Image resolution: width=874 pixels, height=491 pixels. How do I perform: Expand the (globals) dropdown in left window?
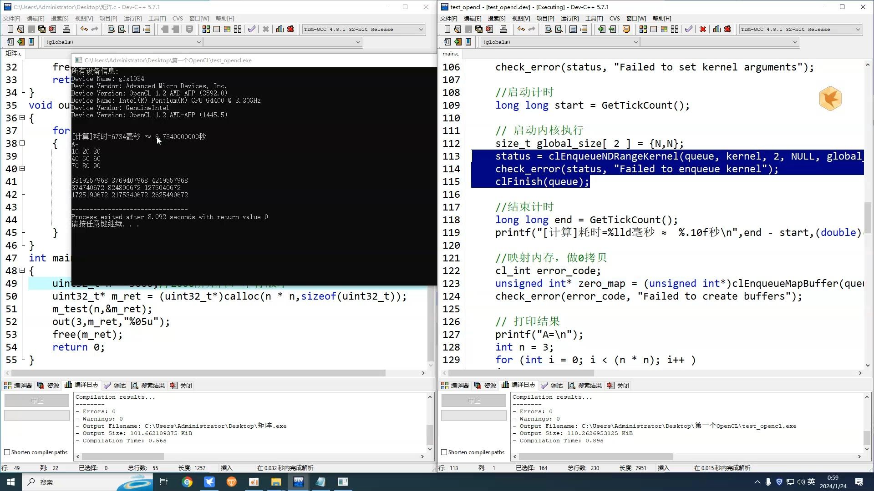(x=198, y=42)
